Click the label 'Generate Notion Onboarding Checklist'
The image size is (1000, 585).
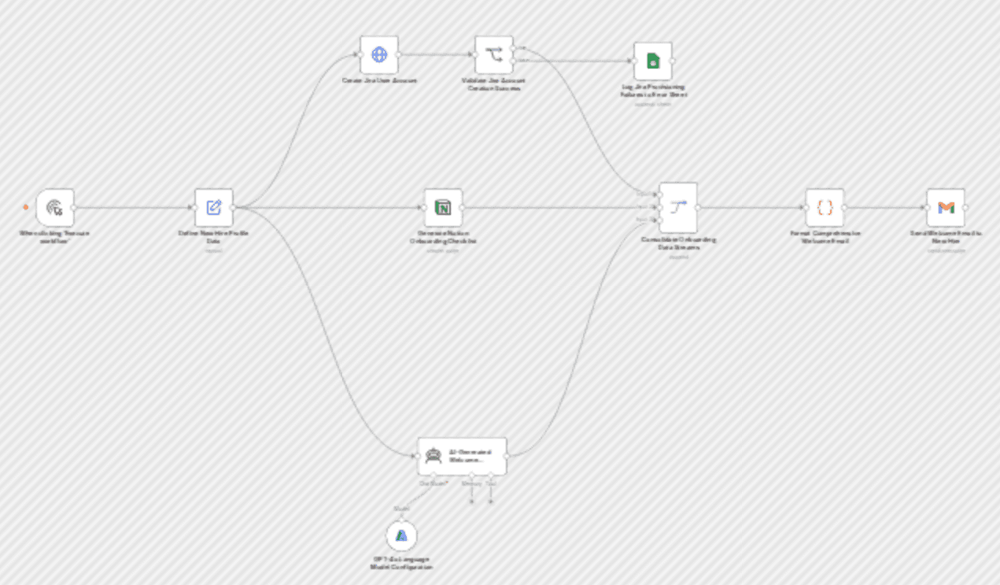pyautogui.click(x=443, y=237)
